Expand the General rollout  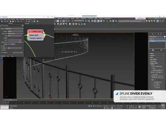tap(157, 55)
